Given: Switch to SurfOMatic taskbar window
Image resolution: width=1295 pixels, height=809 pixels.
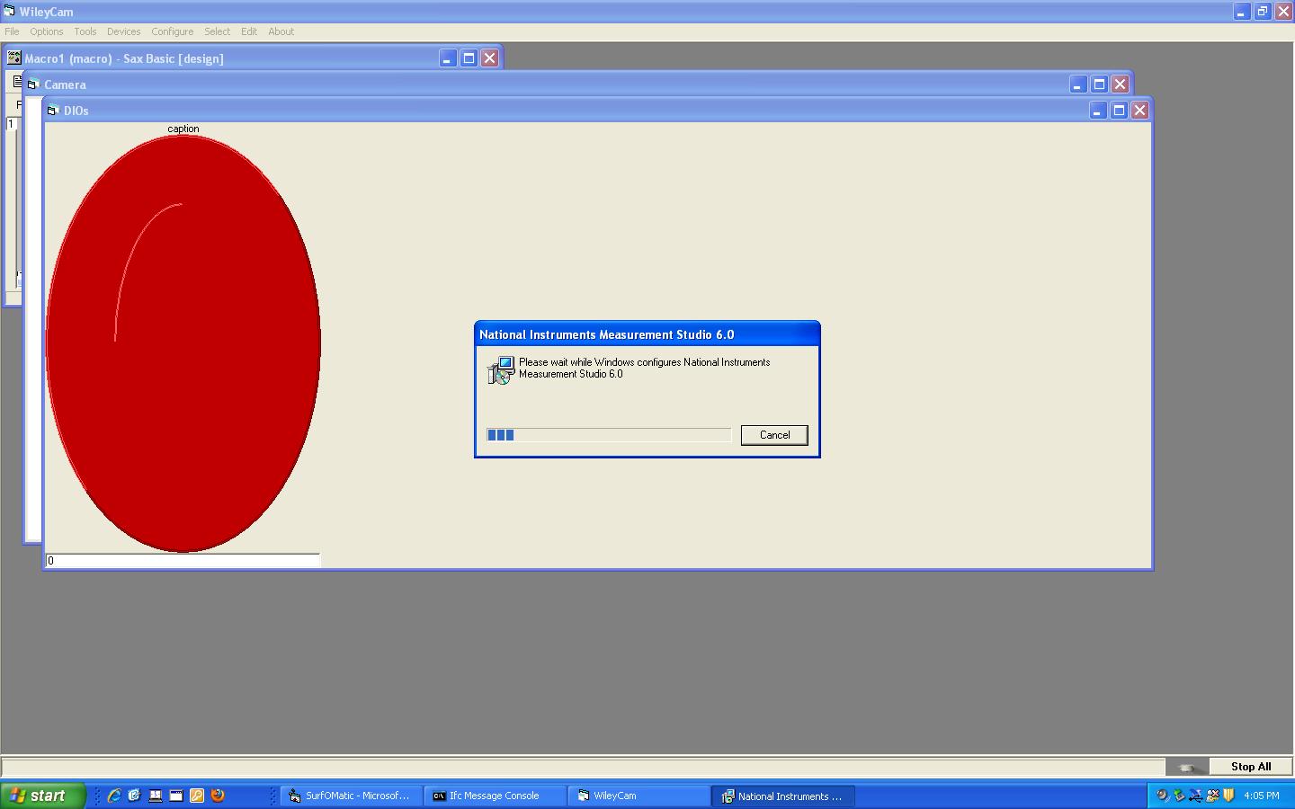Looking at the screenshot, I should (x=350, y=796).
